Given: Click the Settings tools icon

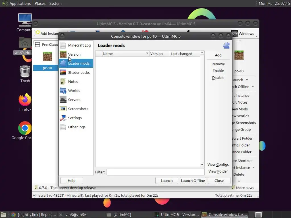Looking at the screenshot, I should (x=63, y=118).
